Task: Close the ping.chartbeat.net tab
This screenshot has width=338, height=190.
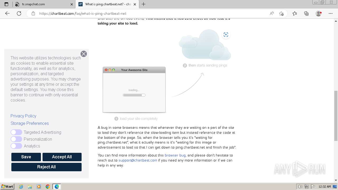Action: [x=135, y=4]
